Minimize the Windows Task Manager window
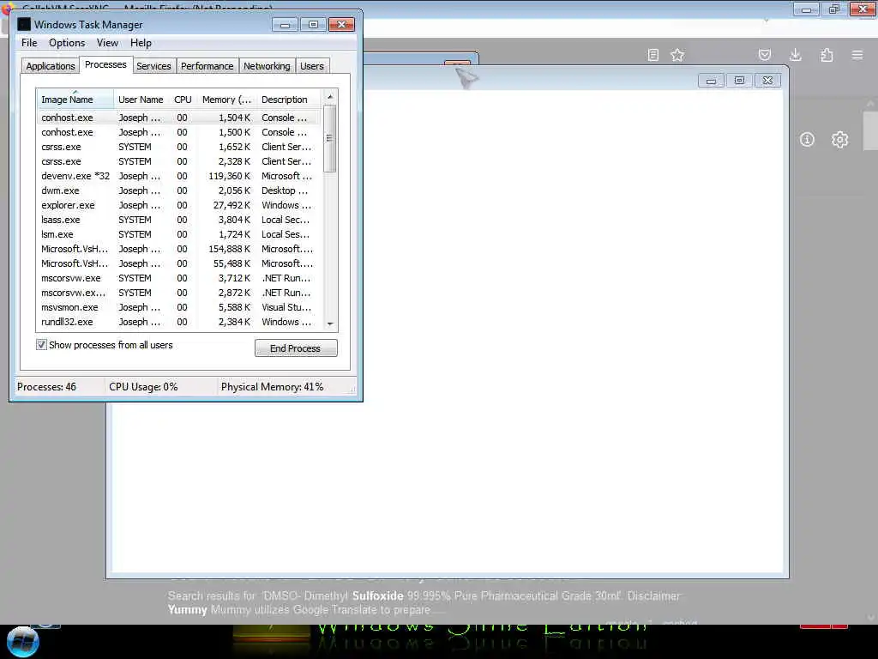 point(285,25)
